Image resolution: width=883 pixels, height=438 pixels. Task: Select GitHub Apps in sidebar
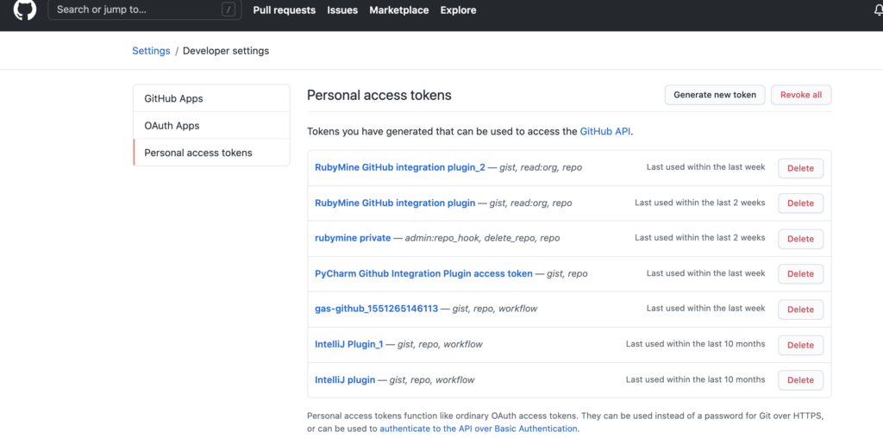point(212,98)
